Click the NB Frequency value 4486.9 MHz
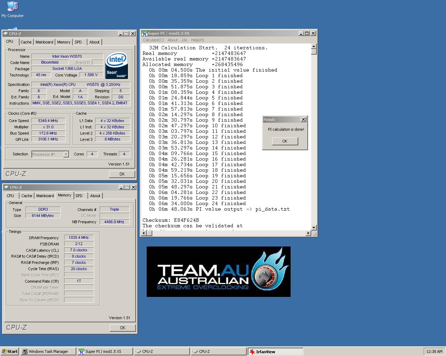446x356 pixels. click(114, 222)
